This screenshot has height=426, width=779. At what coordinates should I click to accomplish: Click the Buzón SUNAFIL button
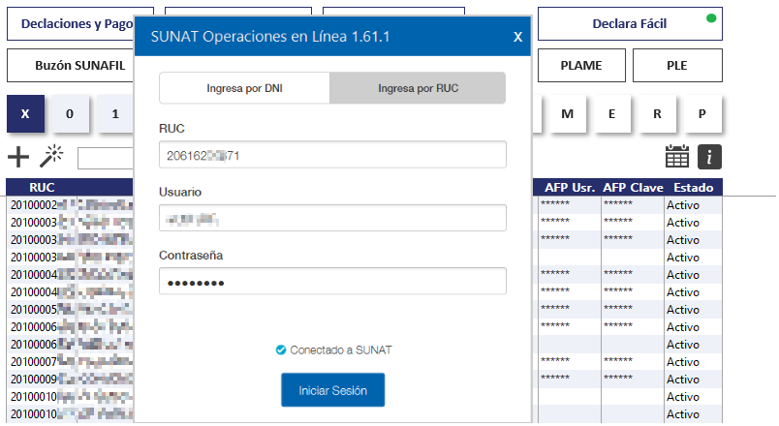click(x=70, y=65)
